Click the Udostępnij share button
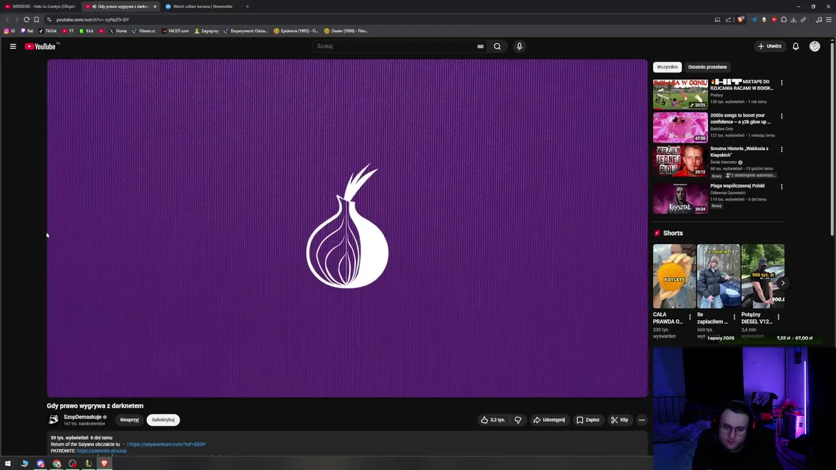This screenshot has width=836, height=470. pos(549,420)
